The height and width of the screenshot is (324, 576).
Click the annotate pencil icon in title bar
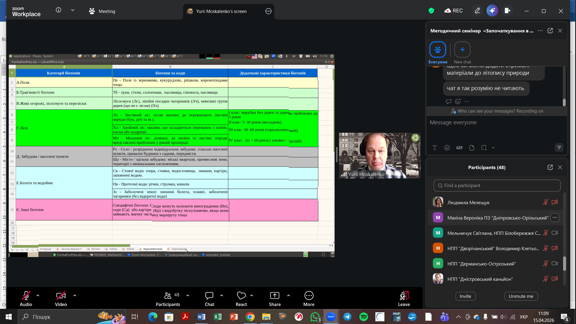(x=477, y=11)
